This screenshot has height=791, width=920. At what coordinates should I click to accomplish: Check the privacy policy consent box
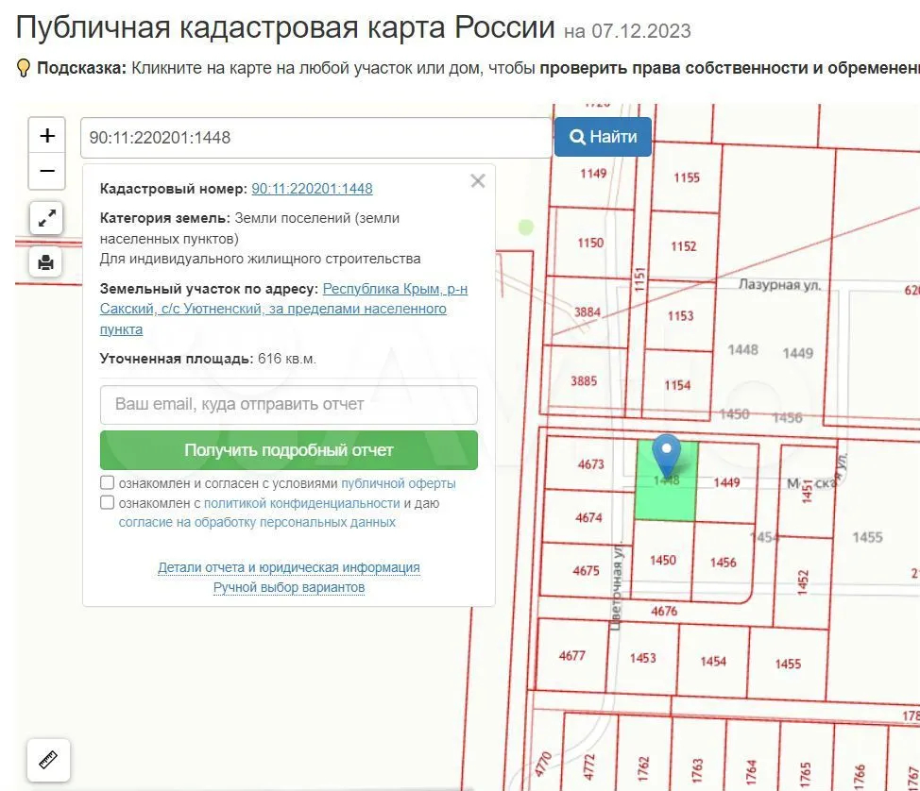point(108,503)
